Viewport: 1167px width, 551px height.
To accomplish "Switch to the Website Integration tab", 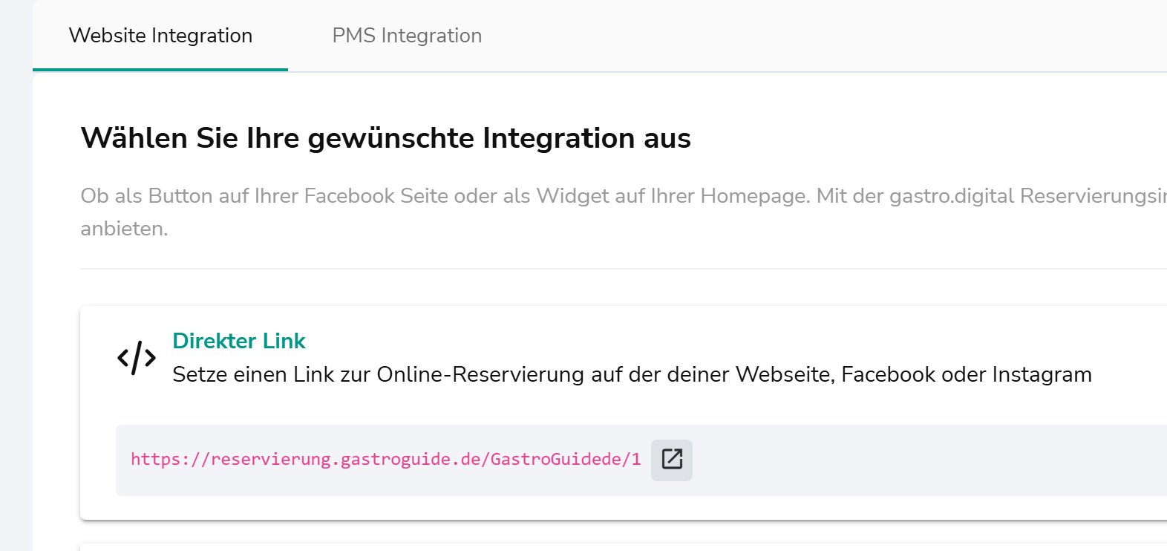I will pos(160,36).
